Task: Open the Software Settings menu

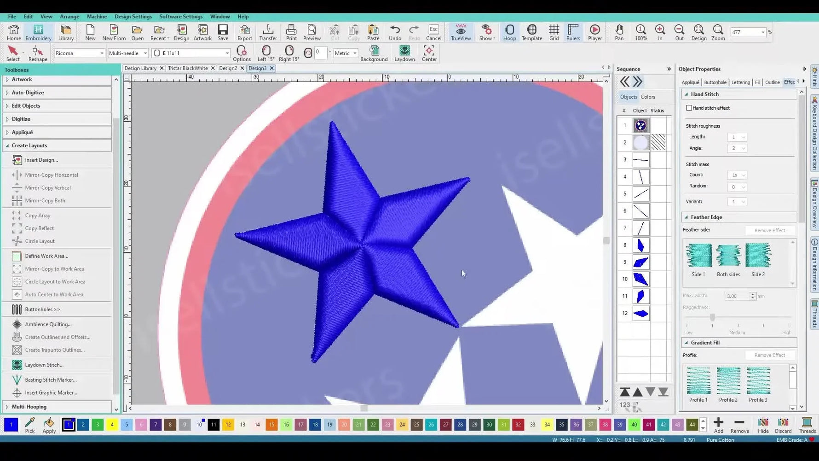Action: [181, 17]
